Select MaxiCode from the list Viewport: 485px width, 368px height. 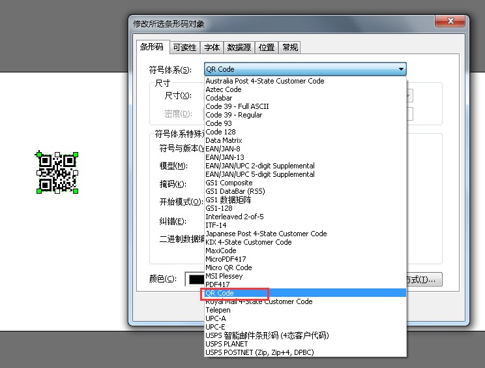pyautogui.click(x=221, y=251)
